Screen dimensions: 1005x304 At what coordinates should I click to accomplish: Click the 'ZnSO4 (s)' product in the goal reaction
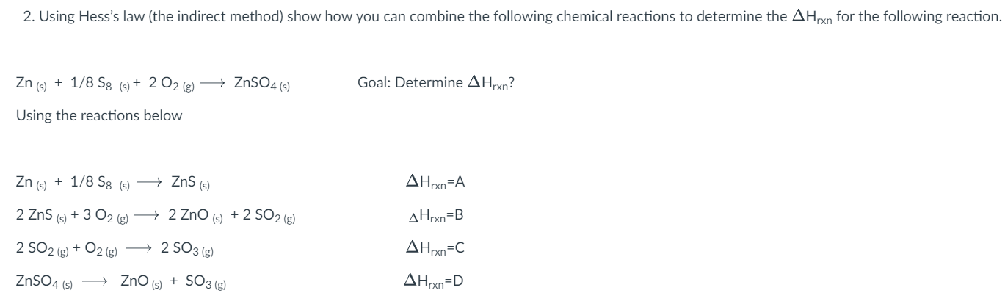click(263, 83)
